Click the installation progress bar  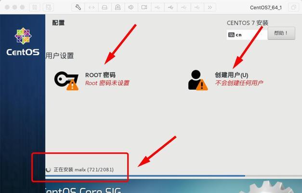(173, 176)
